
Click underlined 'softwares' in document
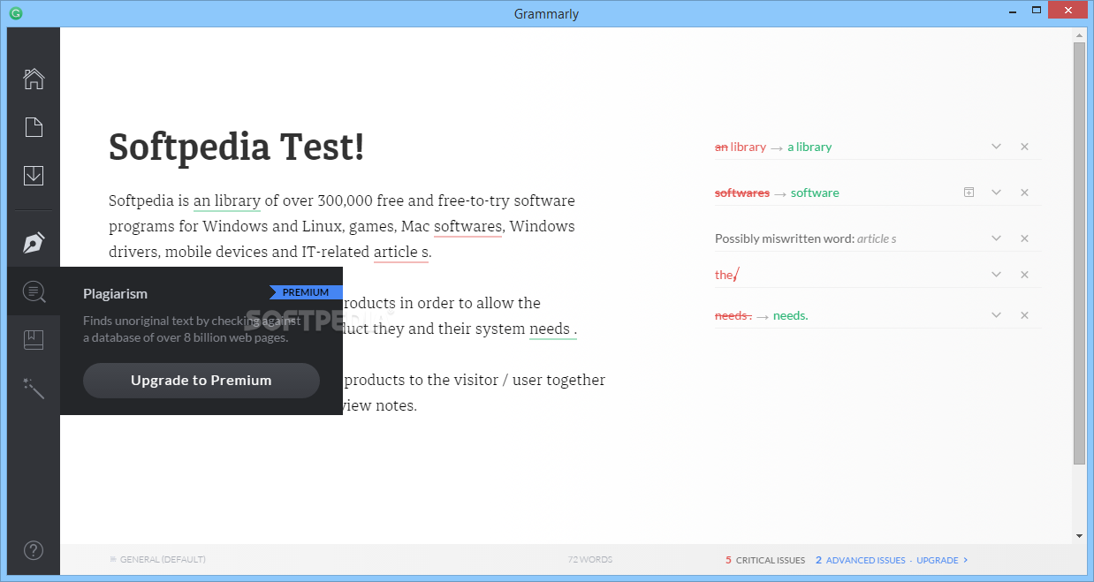(x=468, y=226)
